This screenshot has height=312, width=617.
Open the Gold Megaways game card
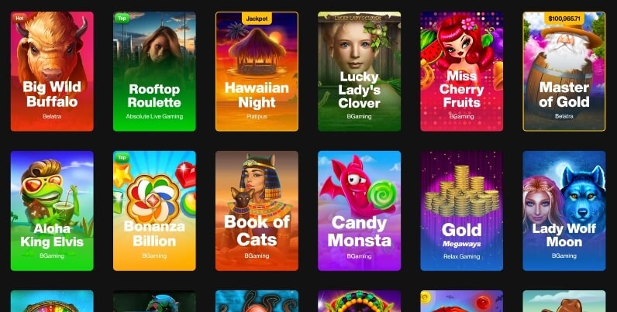(461, 211)
